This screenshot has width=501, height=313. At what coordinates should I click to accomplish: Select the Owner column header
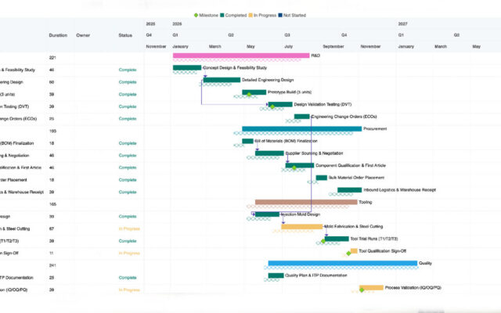click(83, 35)
